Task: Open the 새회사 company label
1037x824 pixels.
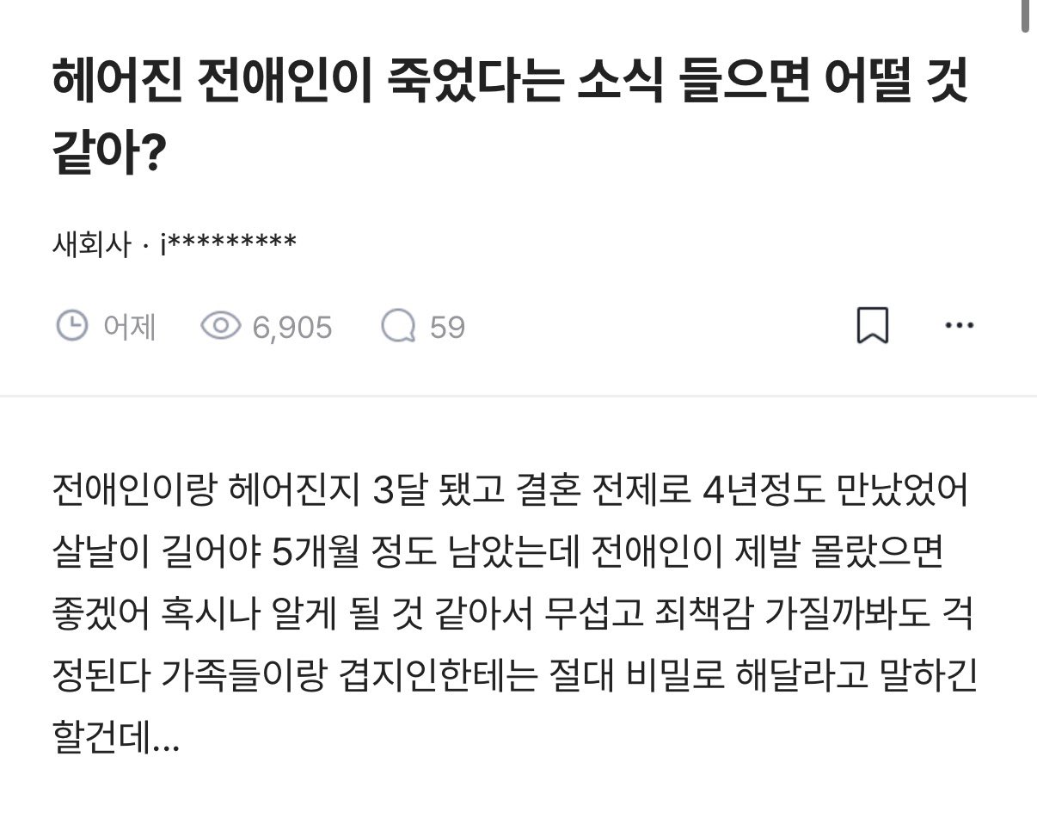Action: [91, 245]
